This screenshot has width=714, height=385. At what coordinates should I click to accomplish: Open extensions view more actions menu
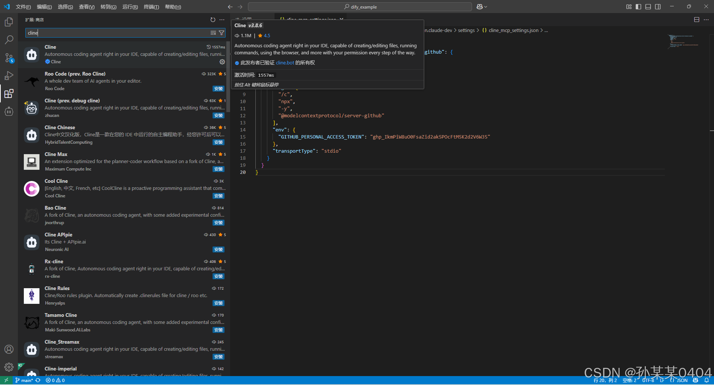(222, 20)
